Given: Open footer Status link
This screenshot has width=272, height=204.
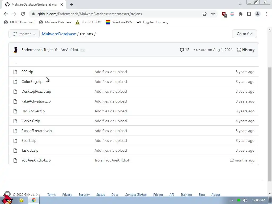Looking at the screenshot, I should click(x=101, y=195).
